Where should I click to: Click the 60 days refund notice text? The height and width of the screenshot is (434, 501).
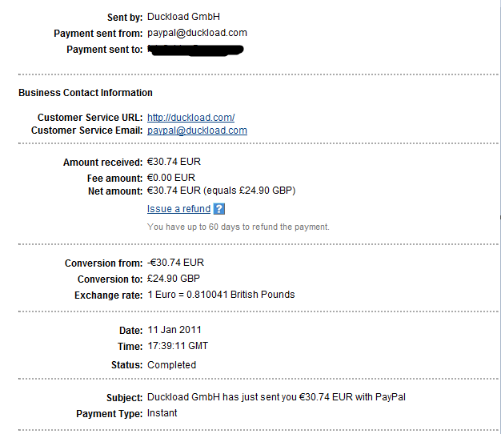238,227
